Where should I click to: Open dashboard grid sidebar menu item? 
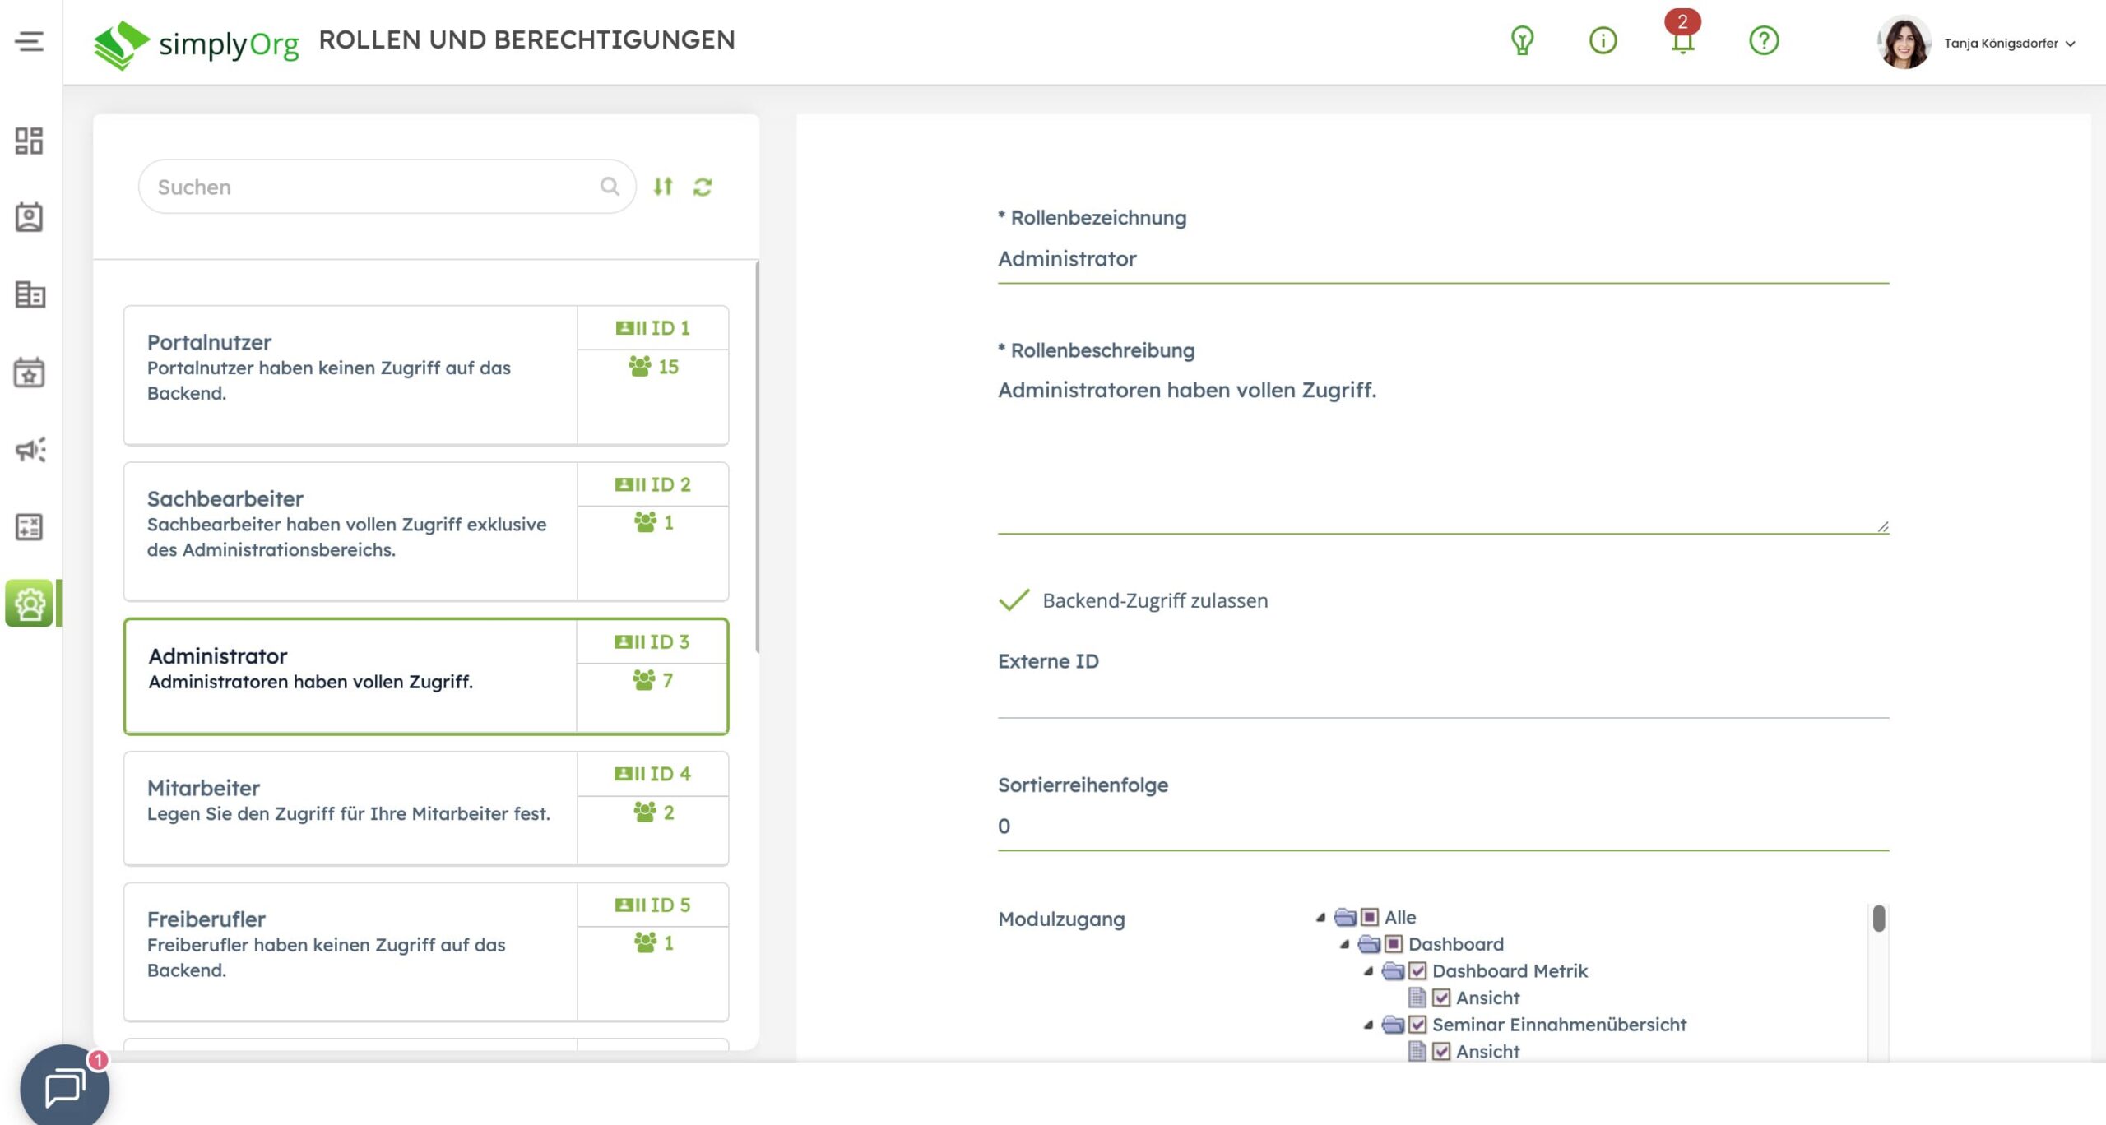click(30, 141)
